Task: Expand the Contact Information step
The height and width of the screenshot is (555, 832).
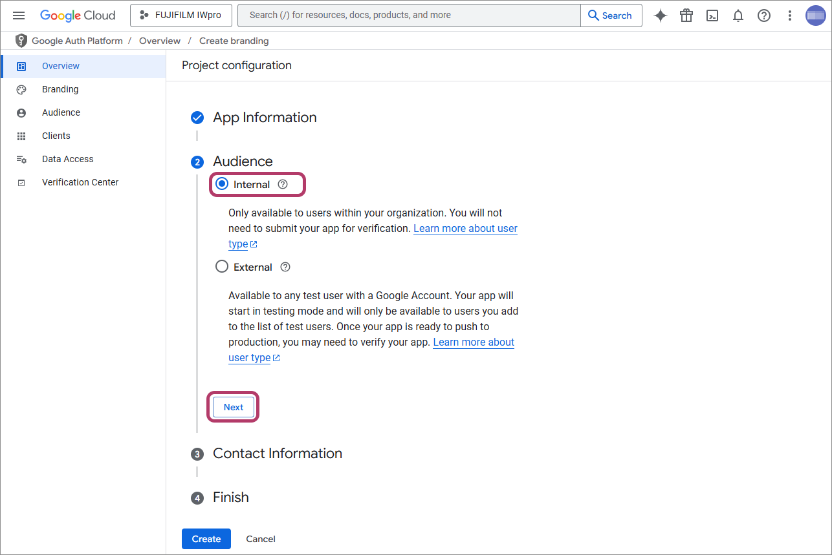Action: coord(277,454)
